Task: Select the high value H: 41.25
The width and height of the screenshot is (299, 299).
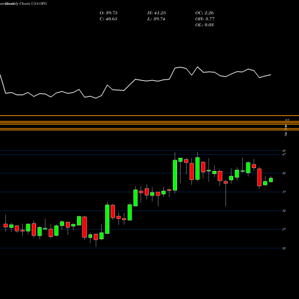Action: [157, 13]
